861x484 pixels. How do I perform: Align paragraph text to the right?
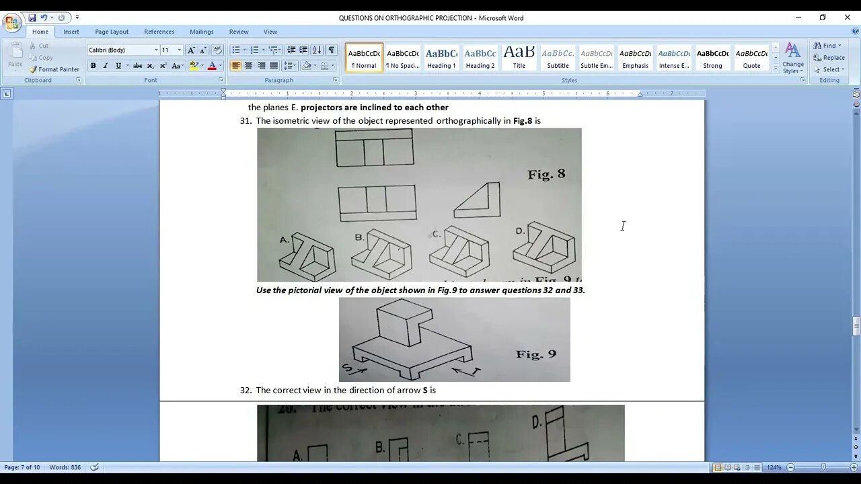tap(261, 66)
